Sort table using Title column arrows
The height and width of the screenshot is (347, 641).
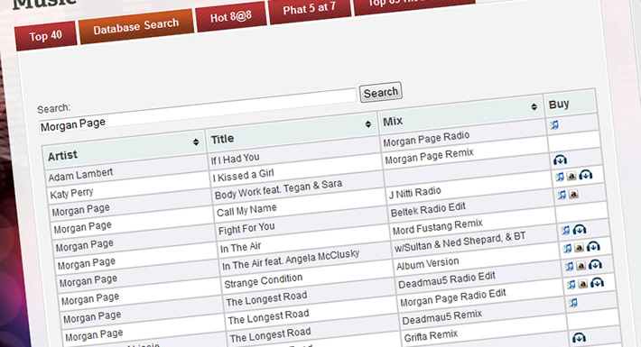pyautogui.click(x=368, y=123)
